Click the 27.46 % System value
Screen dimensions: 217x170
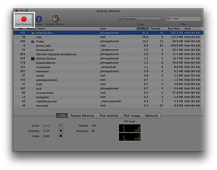[46, 131]
